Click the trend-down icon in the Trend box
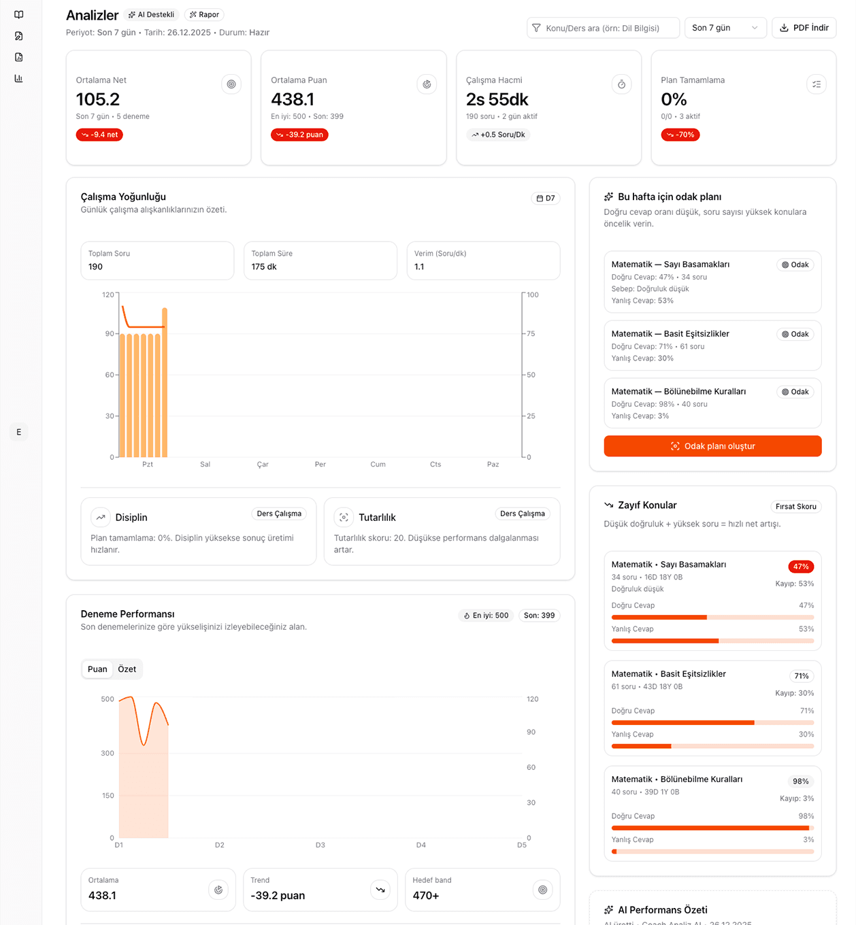The height and width of the screenshot is (925, 856). [x=380, y=890]
